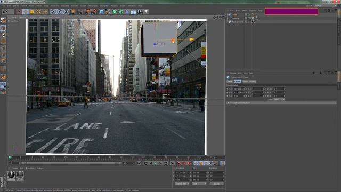Click the blue deformer icon

[x=127, y=12]
